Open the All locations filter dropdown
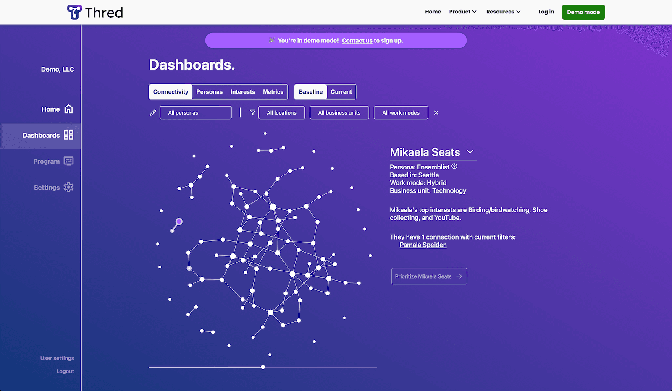Image resolution: width=672 pixels, height=391 pixels. (281, 113)
